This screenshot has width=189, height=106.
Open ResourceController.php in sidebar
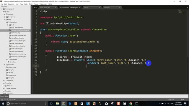[18, 41]
